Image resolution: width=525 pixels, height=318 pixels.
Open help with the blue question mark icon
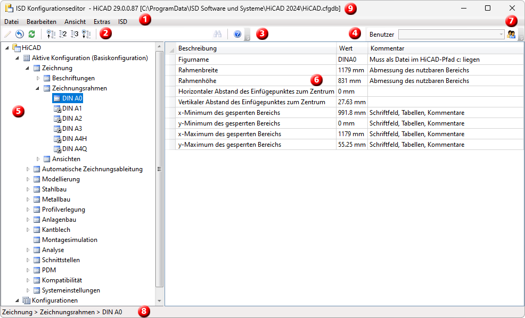tap(237, 34)
